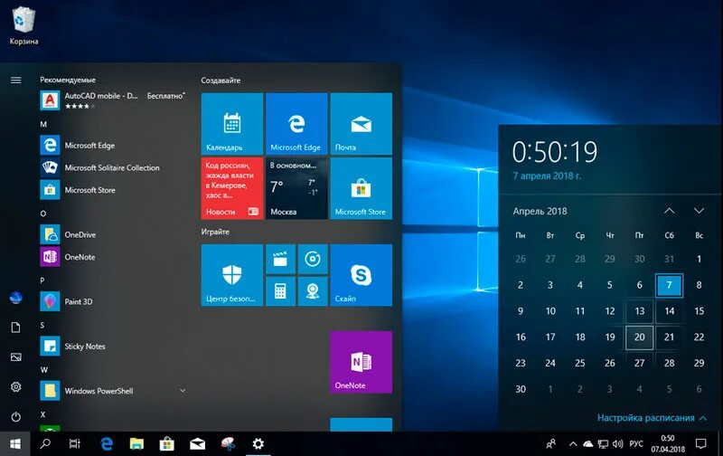The width and height of the screenshot is (723, 456).
Task: Jump to letter S section header
Action: pos(42,326)
